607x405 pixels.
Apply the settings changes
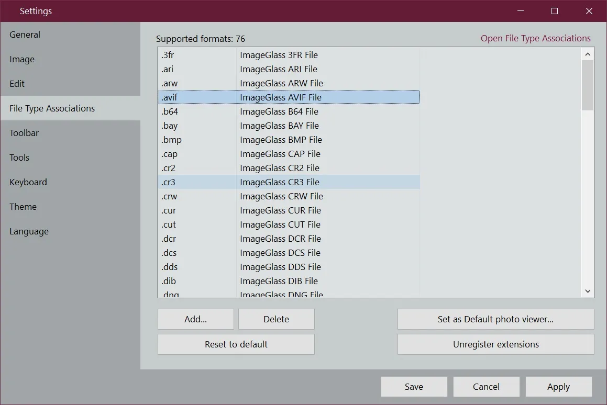[x=558, y=387]
